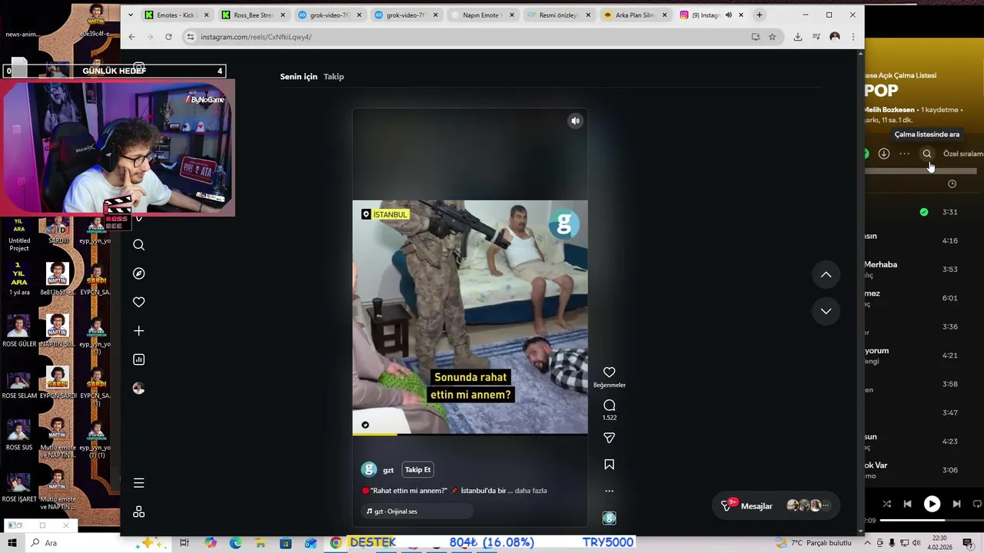
Task: Open Chrome tab search dropdown arrow
Action: click(130, 15)
